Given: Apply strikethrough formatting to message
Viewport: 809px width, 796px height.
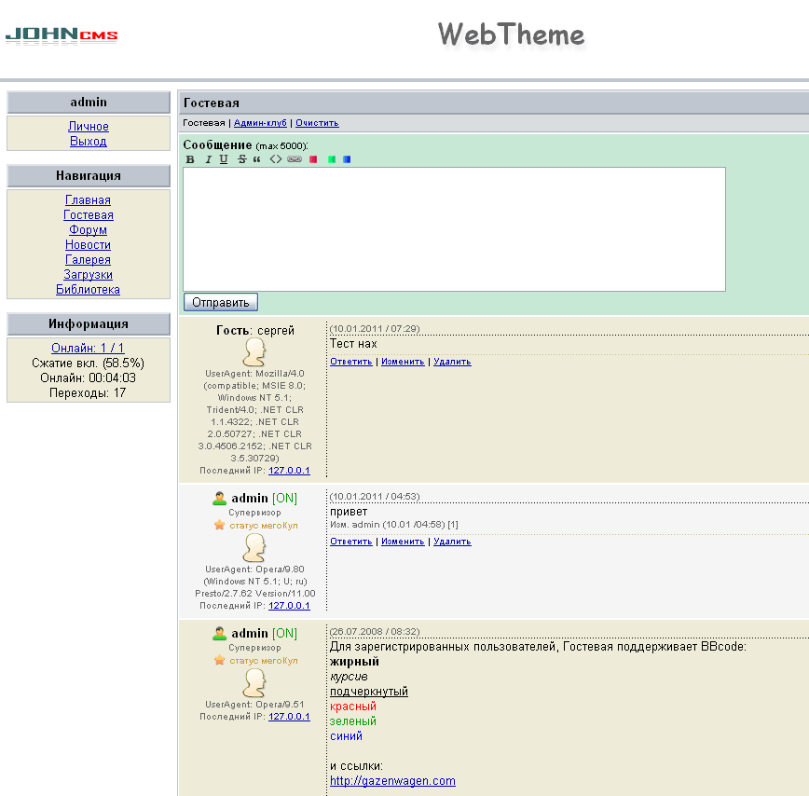Looking at the screenshot, I should click(241, 159).
